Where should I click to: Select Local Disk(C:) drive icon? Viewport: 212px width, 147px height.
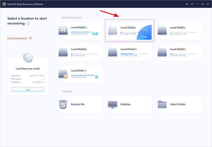[63, 31]
